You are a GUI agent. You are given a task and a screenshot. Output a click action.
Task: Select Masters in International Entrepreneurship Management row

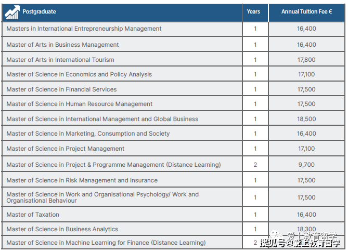coord(84,29)
